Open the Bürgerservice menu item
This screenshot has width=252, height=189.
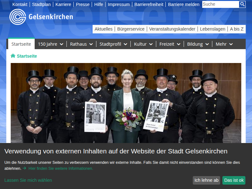(131, 29)
